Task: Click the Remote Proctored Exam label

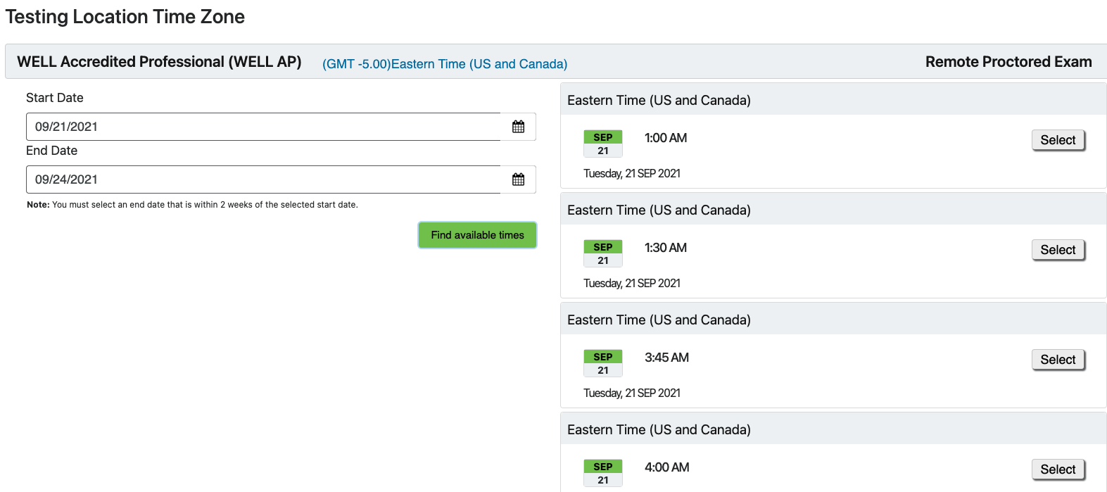Action: [1008, 62]
